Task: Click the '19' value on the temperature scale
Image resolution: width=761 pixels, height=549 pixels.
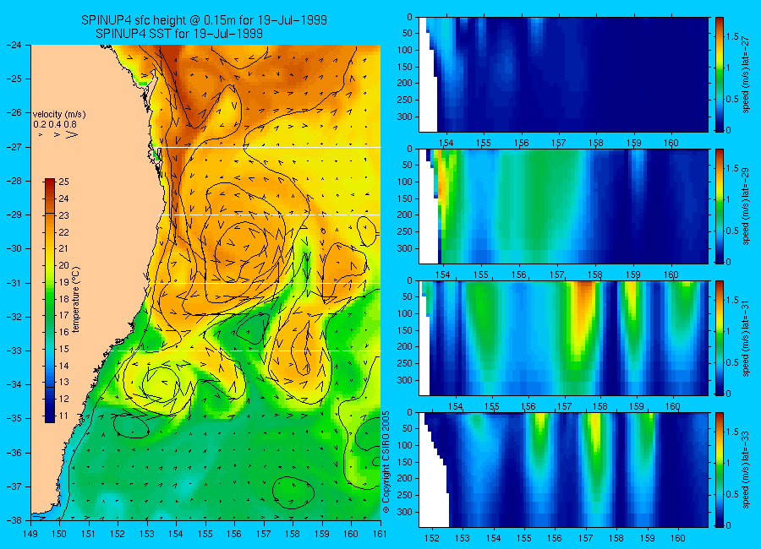Action: [63, 282]
